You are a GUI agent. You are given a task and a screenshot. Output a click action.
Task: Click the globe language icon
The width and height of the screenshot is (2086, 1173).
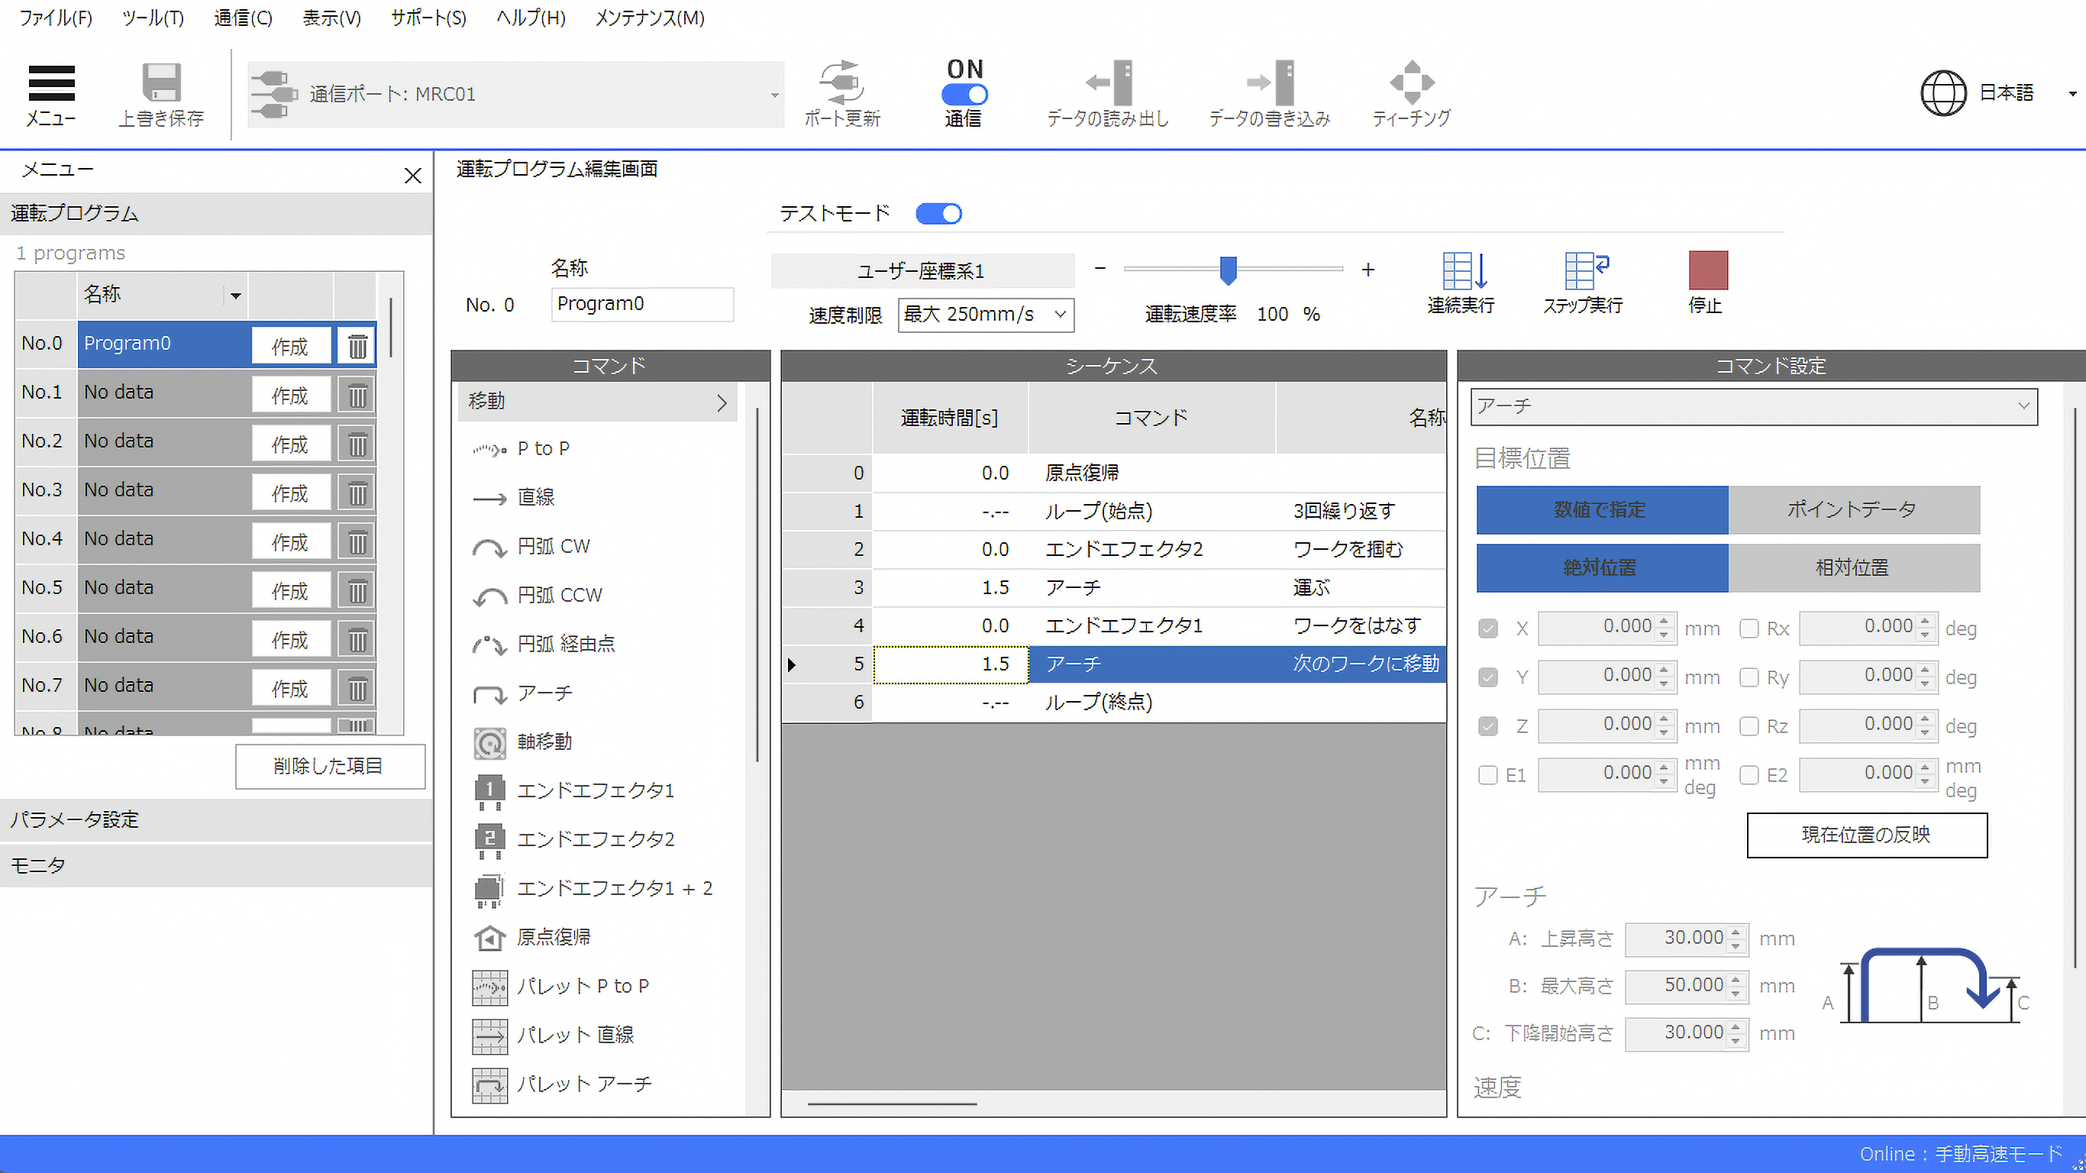[1943, 93]
